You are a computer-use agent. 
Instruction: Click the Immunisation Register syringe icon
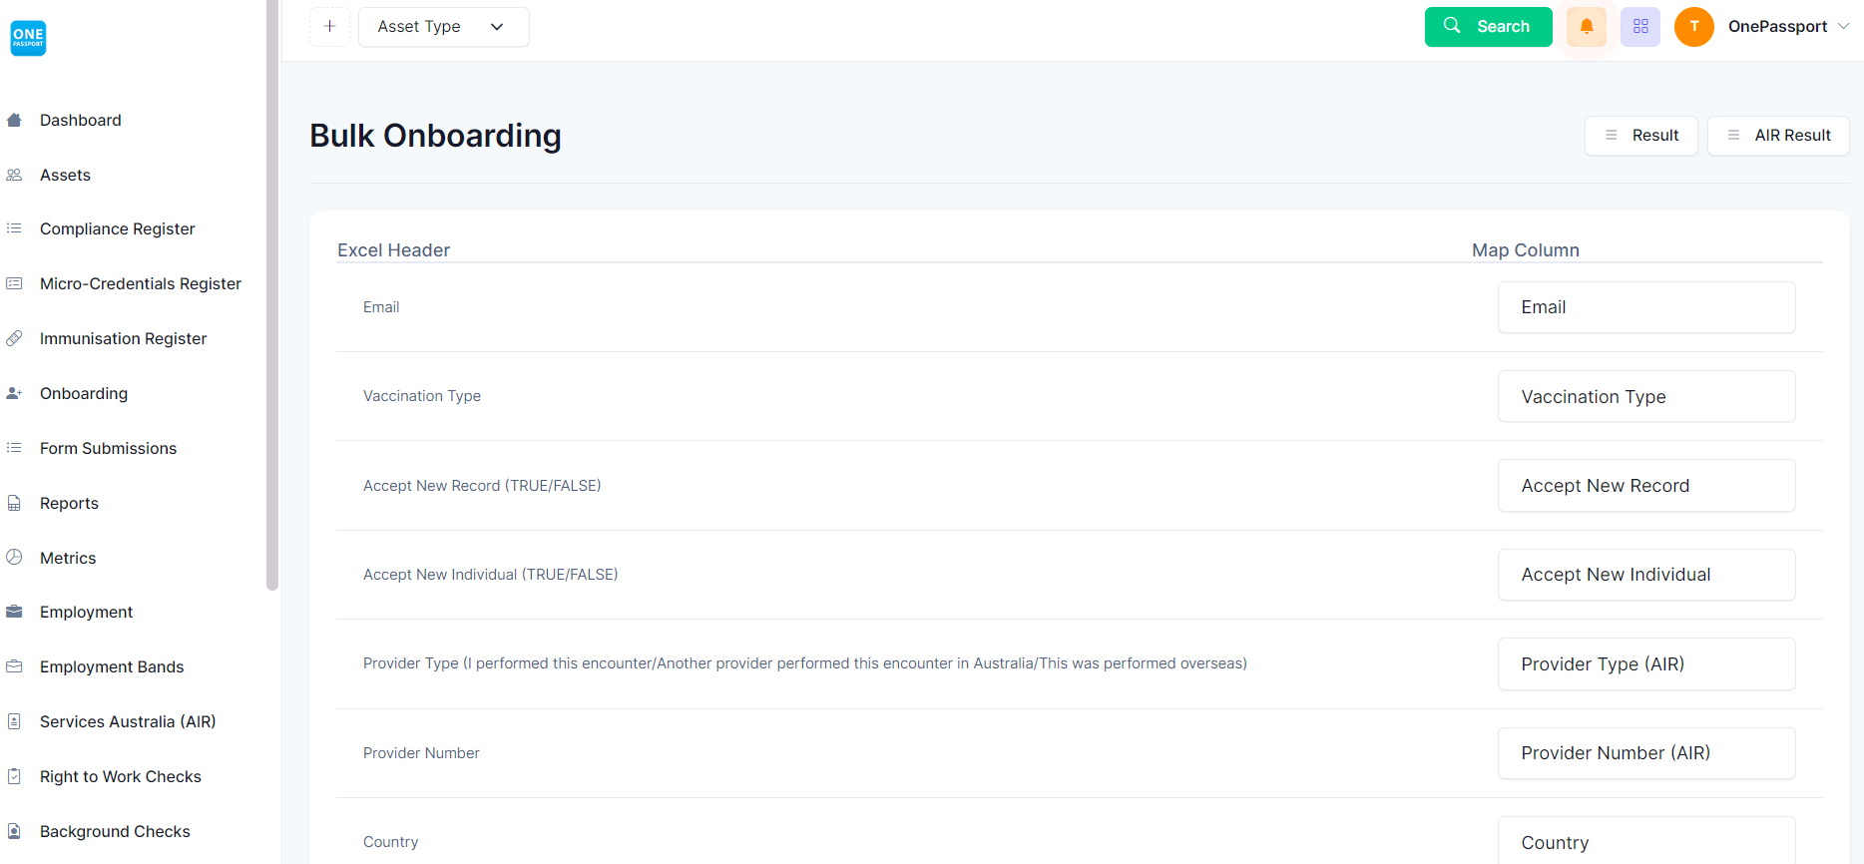[14, 338]
